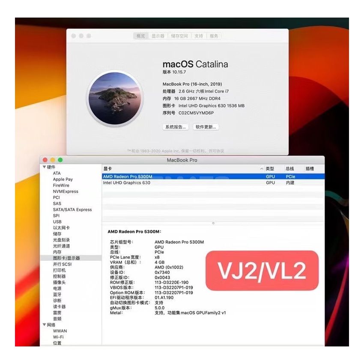Select FireWire in the sidebar
This screenshot has height=364, width=364.
tap(61, 185)
